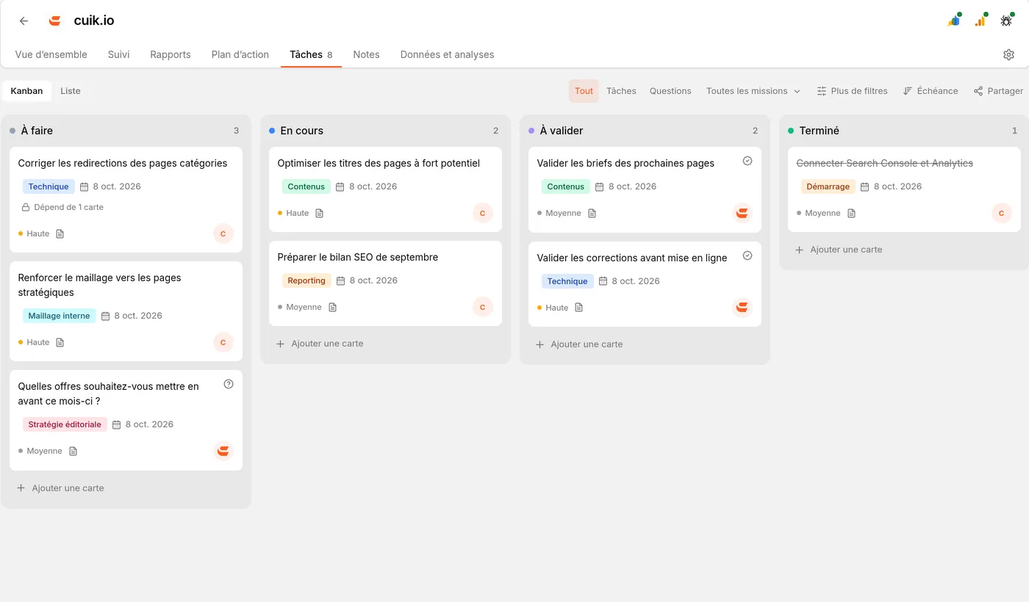Click the avatar C on Optimiser les titres card

[x=483, y=213]
